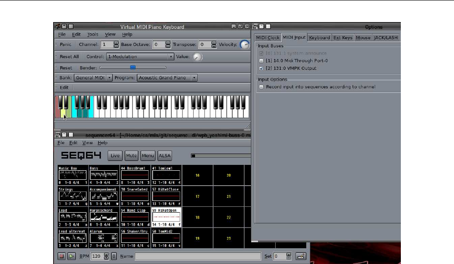
Task: Click the Channel spinner arrows in VMPK
Action: coord(116,45)
